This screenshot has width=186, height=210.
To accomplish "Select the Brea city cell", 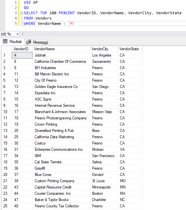I will 103,131.
